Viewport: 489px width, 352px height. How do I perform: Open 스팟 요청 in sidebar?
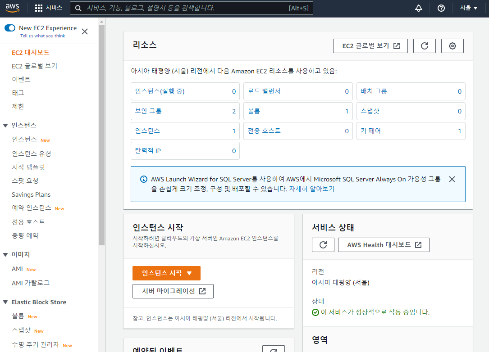tap(25, 181)
